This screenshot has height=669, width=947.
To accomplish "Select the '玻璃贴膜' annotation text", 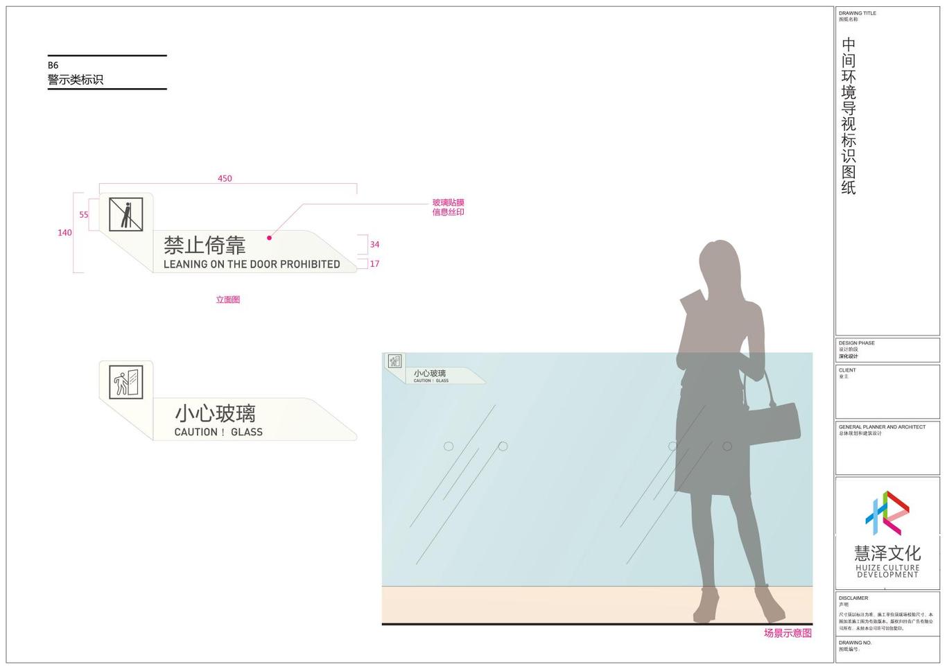I will 449,203.
